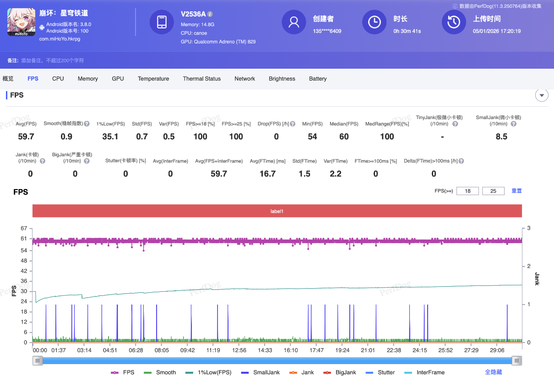Viewport: 554px width, 376px height.
Task: Toggle Stutter series in chart legend
Action: click(380, 372)
